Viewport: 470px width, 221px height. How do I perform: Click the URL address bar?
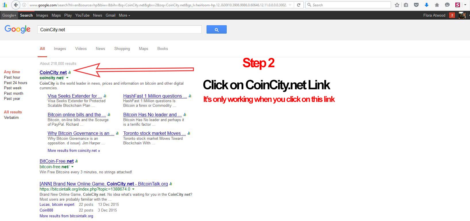point(158,5)
